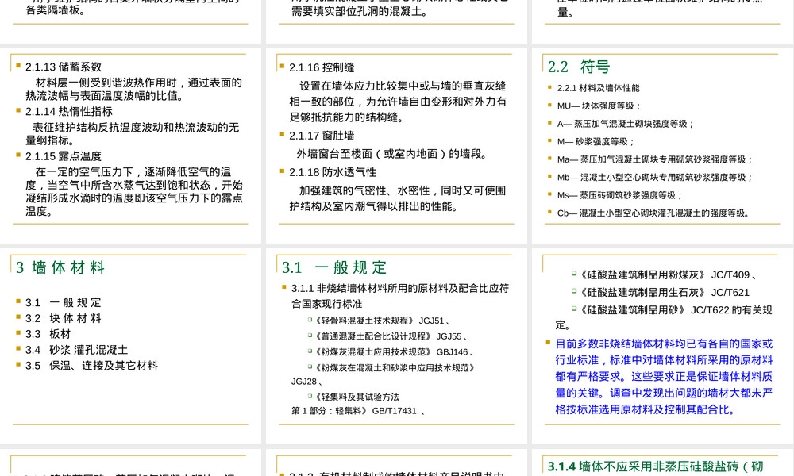
Task: Click the heading 2.1.14 热惰性指标
Action: [x=69, y=111]
